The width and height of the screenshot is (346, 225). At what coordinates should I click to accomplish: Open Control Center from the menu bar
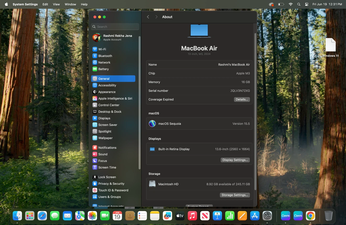[307, 4]
